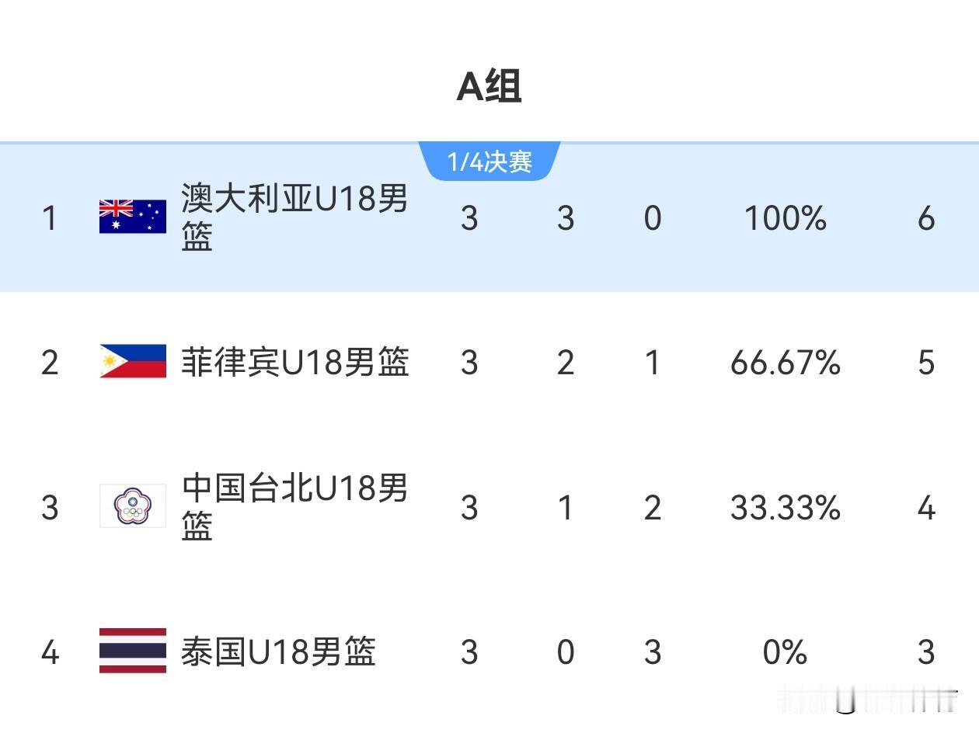
Task: Open the 泰国U18男篮 team page
Action: coord(278,651)
